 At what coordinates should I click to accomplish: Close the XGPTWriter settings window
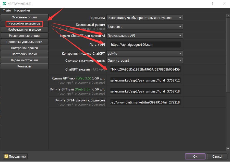pos(224,4)
